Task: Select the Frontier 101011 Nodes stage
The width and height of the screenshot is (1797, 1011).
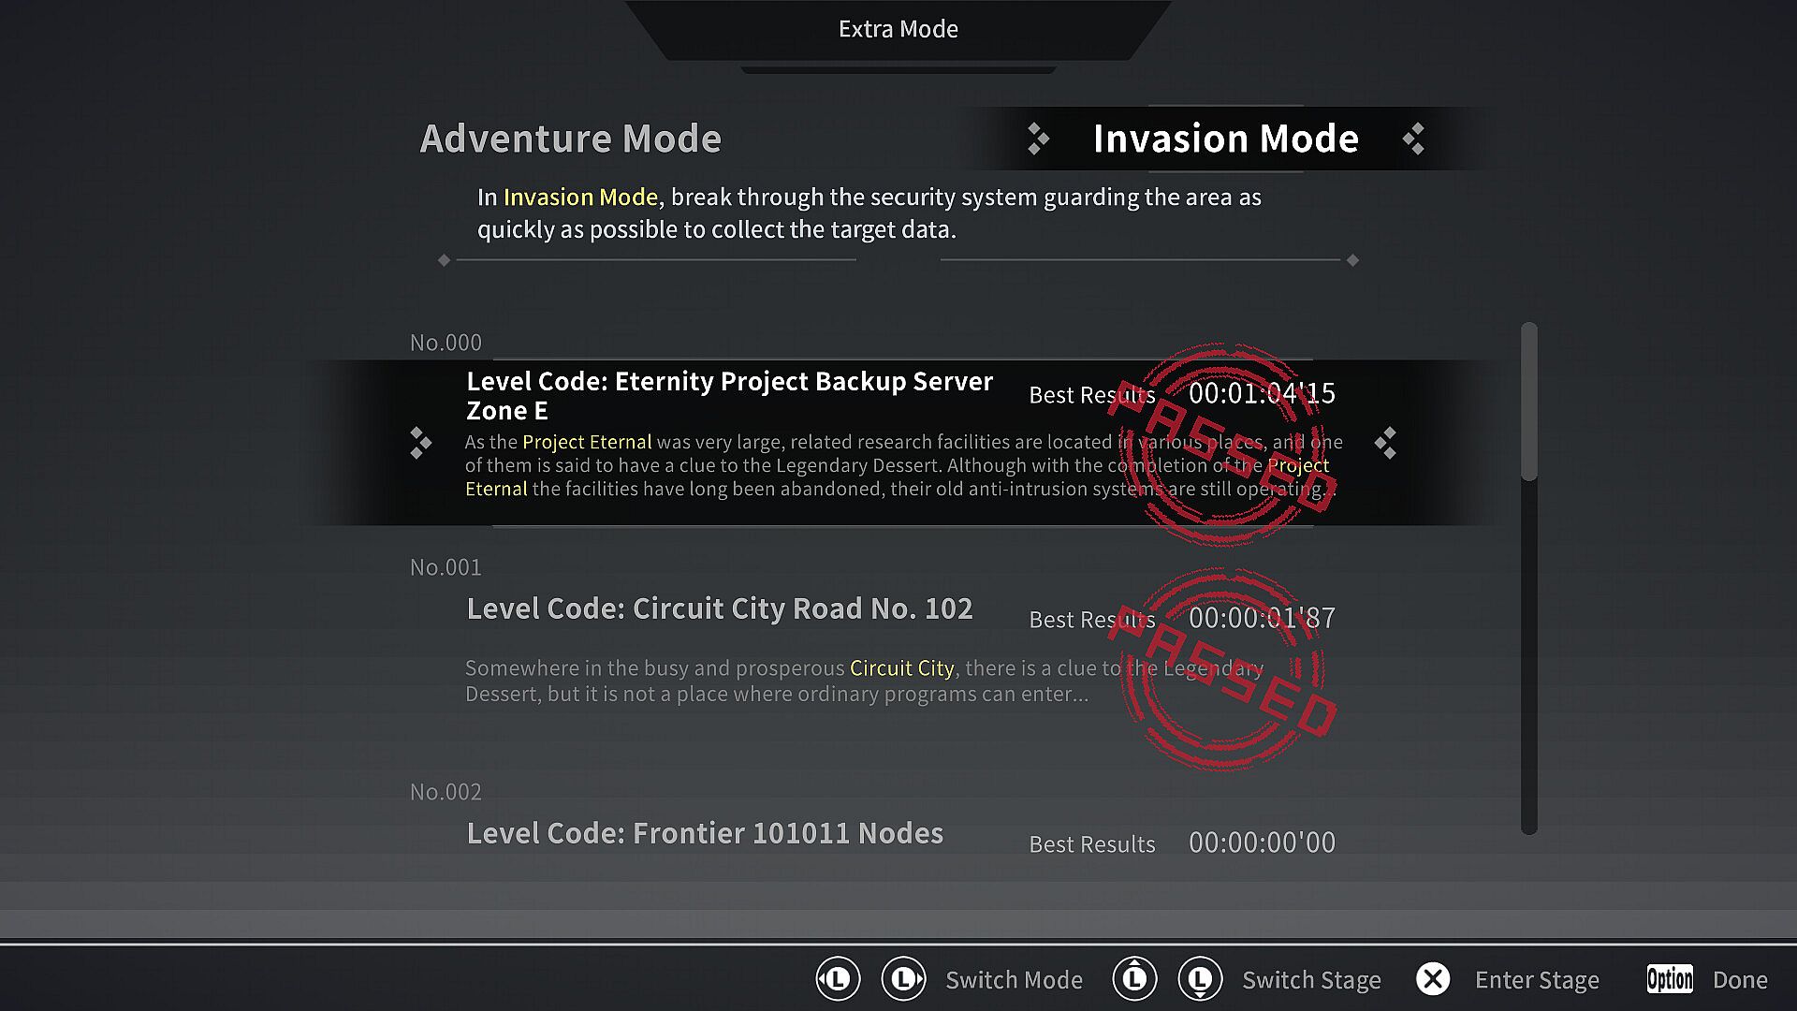Action: (898, 831)
